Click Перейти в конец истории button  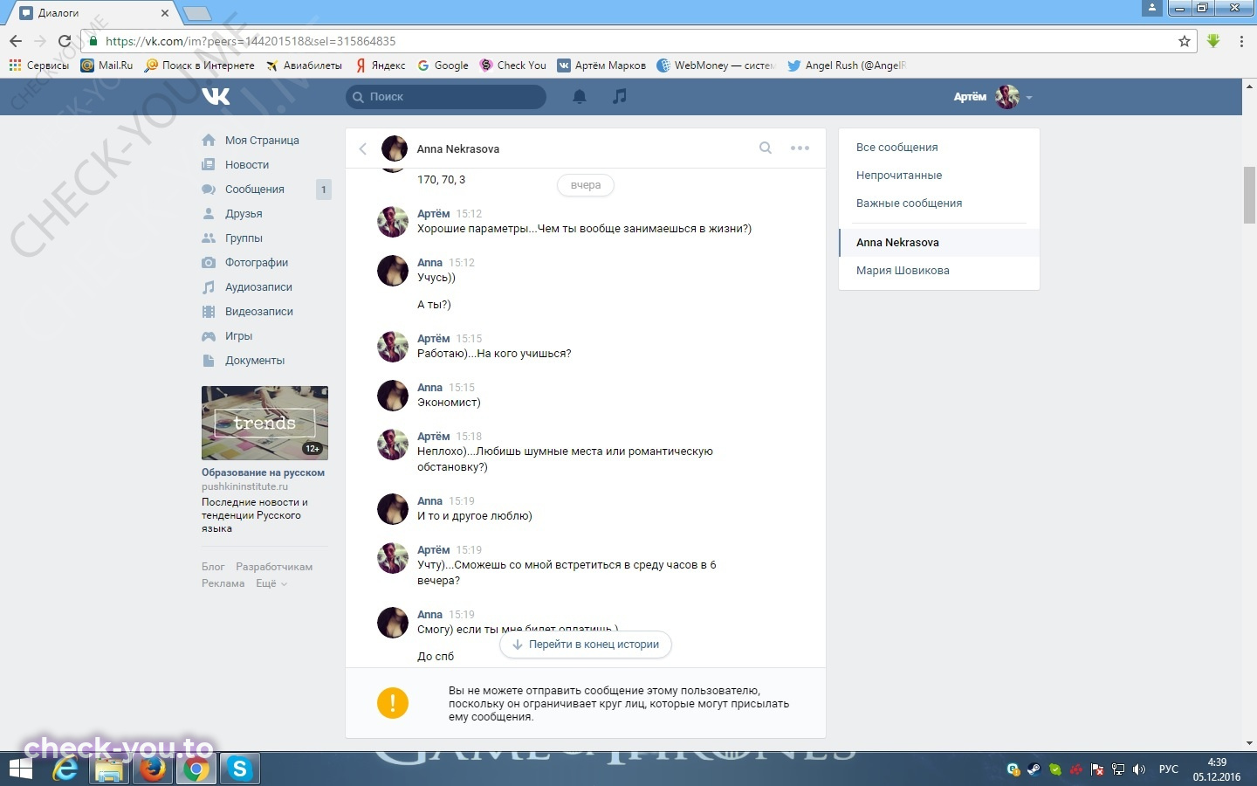point(586,645)
